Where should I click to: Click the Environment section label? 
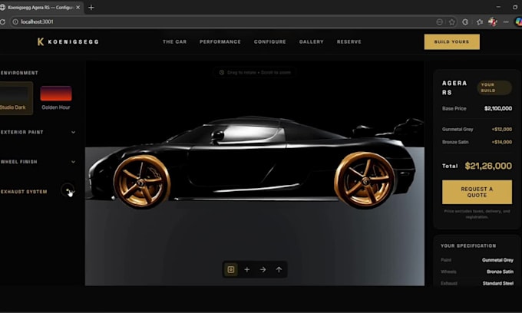point(19,73)
